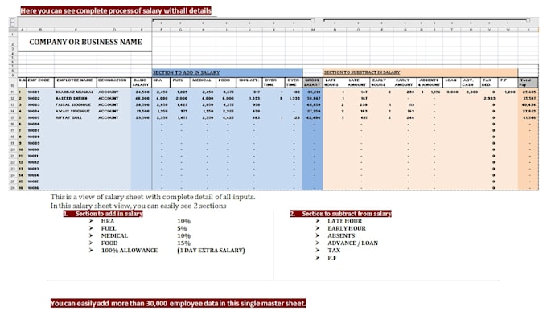Click the 'Section to subtract from salary' heading
The image size is (547, 323).
tap(340, 214)
